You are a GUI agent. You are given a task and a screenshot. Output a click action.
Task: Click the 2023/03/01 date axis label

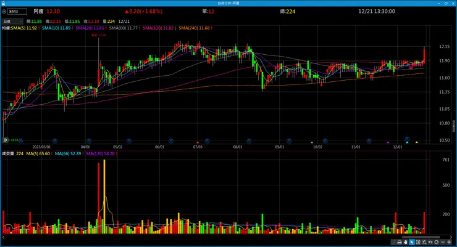(41, 147)
